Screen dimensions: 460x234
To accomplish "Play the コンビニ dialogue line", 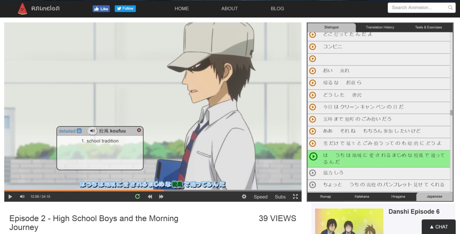I will point(313,47).
